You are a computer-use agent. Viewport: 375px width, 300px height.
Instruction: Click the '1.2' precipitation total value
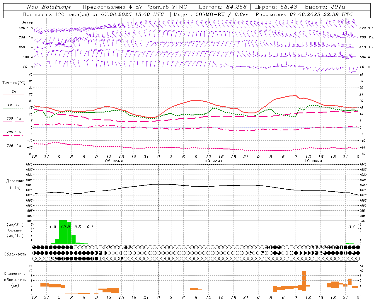click(x=53, y=227)
